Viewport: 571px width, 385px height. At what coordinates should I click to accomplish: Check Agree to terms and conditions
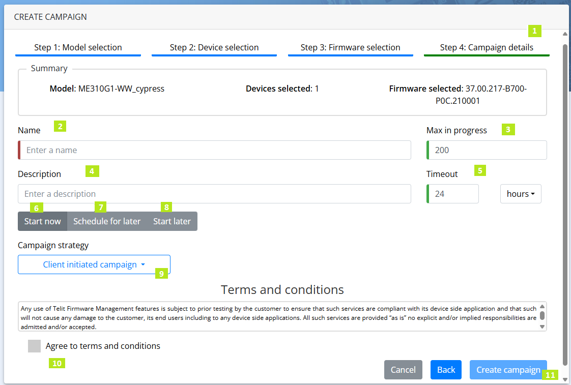34,346
